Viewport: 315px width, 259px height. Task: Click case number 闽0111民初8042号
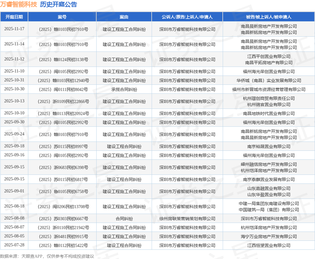tap(63, 89)
